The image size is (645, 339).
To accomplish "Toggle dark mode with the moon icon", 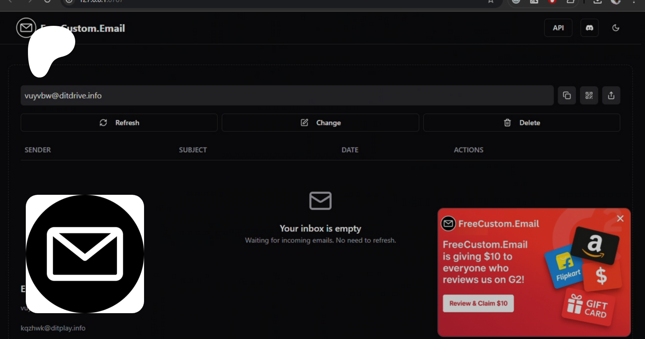I will click(x=616, y=28).
